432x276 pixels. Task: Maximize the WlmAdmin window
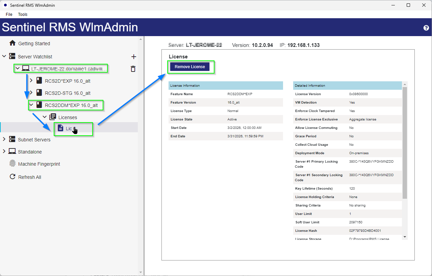coord(408,5)
